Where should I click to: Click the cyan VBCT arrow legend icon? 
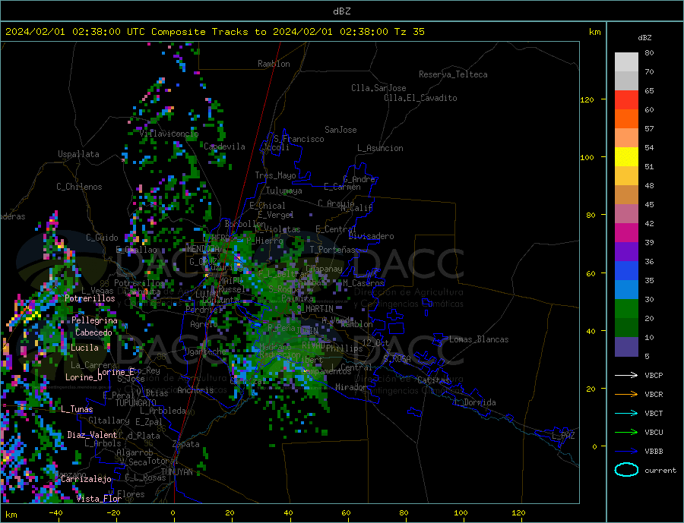pos(626,413)
